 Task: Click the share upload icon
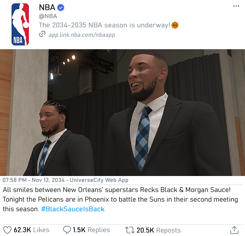tap(234, 230)
